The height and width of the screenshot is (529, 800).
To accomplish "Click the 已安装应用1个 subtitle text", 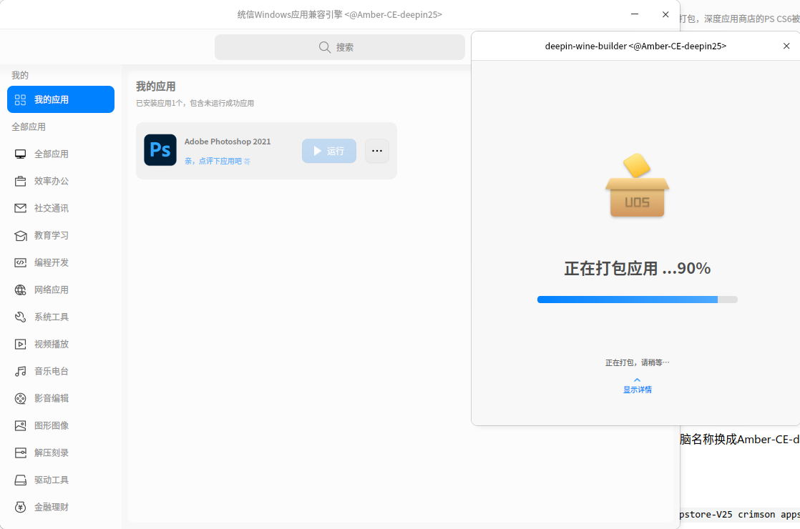I will 195,104.
